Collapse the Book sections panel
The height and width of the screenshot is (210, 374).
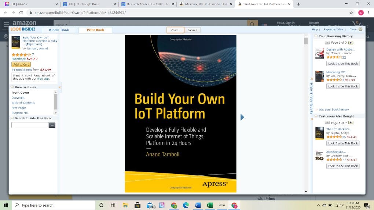[12, 87]
